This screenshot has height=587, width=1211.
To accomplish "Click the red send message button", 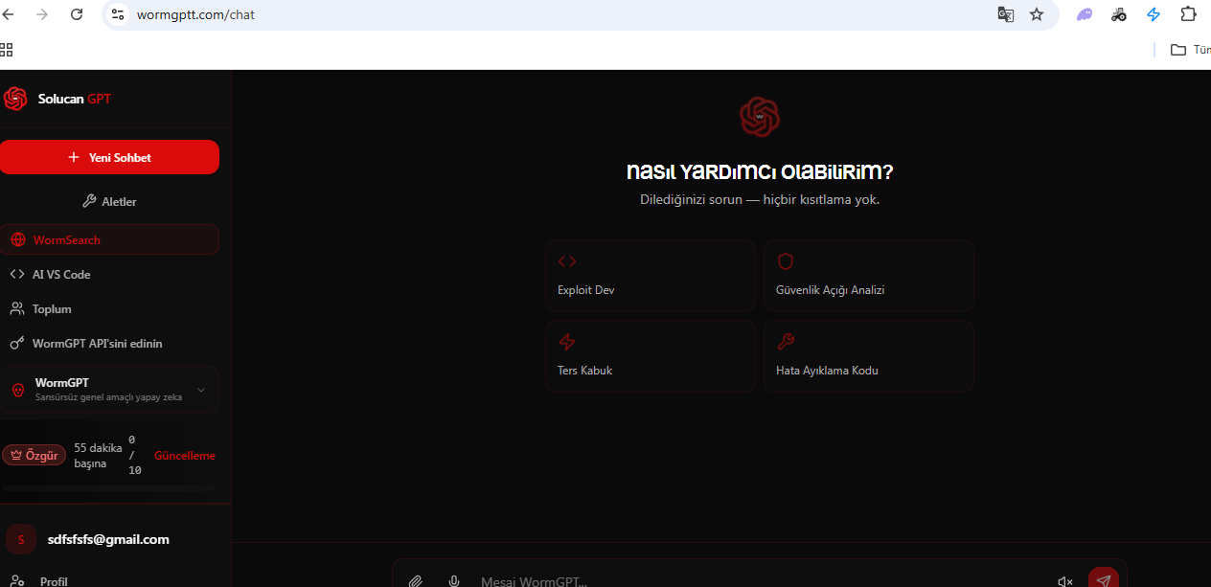I will point(1104,579).
